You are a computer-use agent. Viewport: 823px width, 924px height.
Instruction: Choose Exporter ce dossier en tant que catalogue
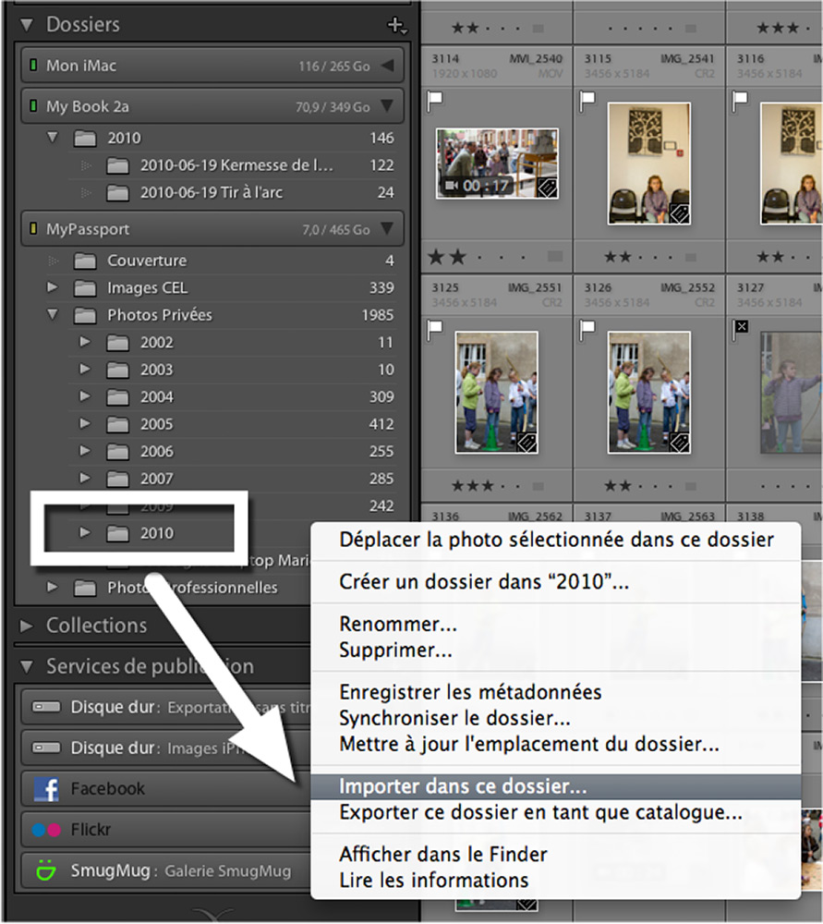click(x=555, y=812)
